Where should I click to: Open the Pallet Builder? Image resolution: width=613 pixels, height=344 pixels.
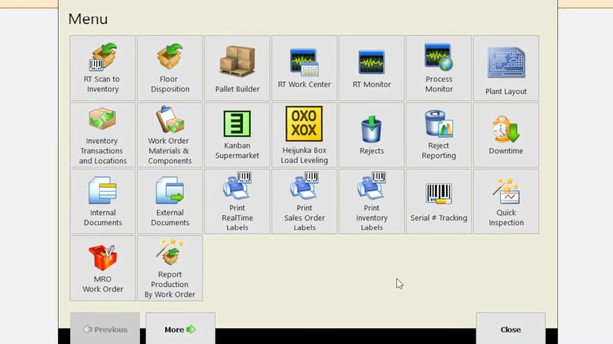pos(237,68)
